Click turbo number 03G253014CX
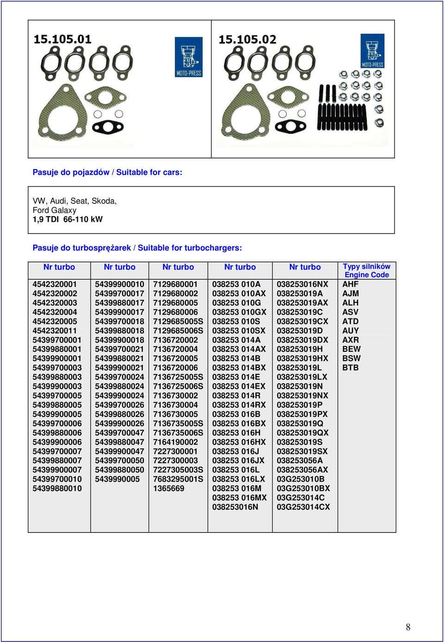 click(x=303, y=507)
